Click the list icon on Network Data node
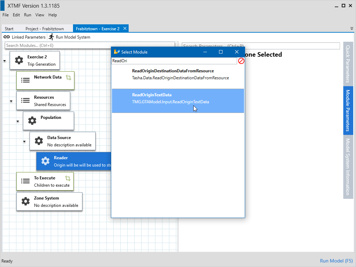356x267 pixels. tap(25, 80)
